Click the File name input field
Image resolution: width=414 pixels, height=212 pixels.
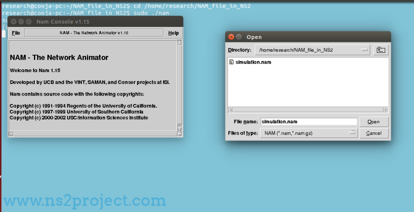pyautogui.click(x=308, y=122)
